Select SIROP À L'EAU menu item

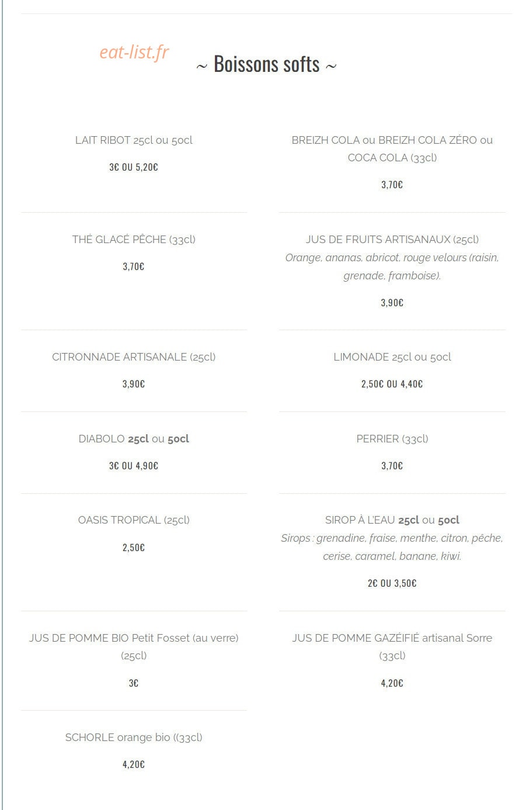click(x=392, y=520)
